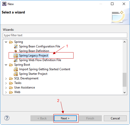Screen dimensions: 130x125
Task: Open help with the question mark icon
Action: pos(7,118)
